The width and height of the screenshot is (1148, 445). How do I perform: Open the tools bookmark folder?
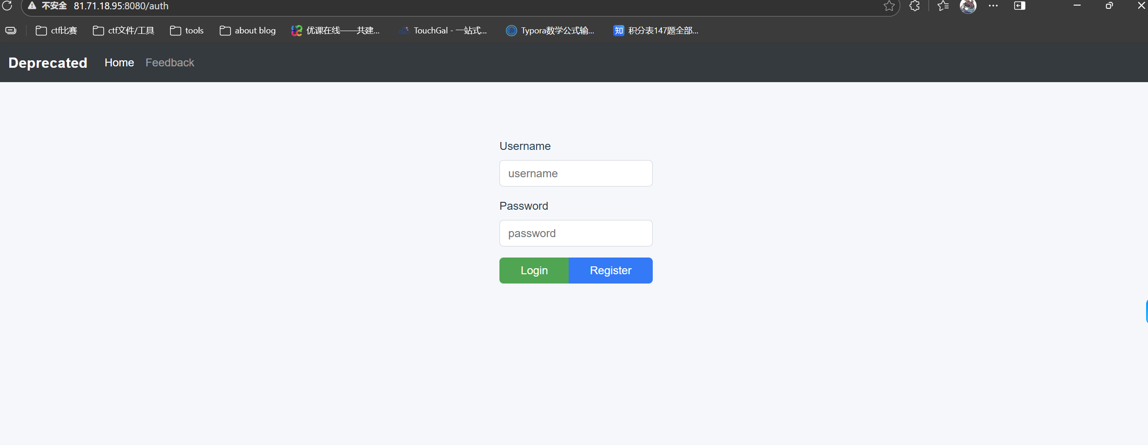187,31
